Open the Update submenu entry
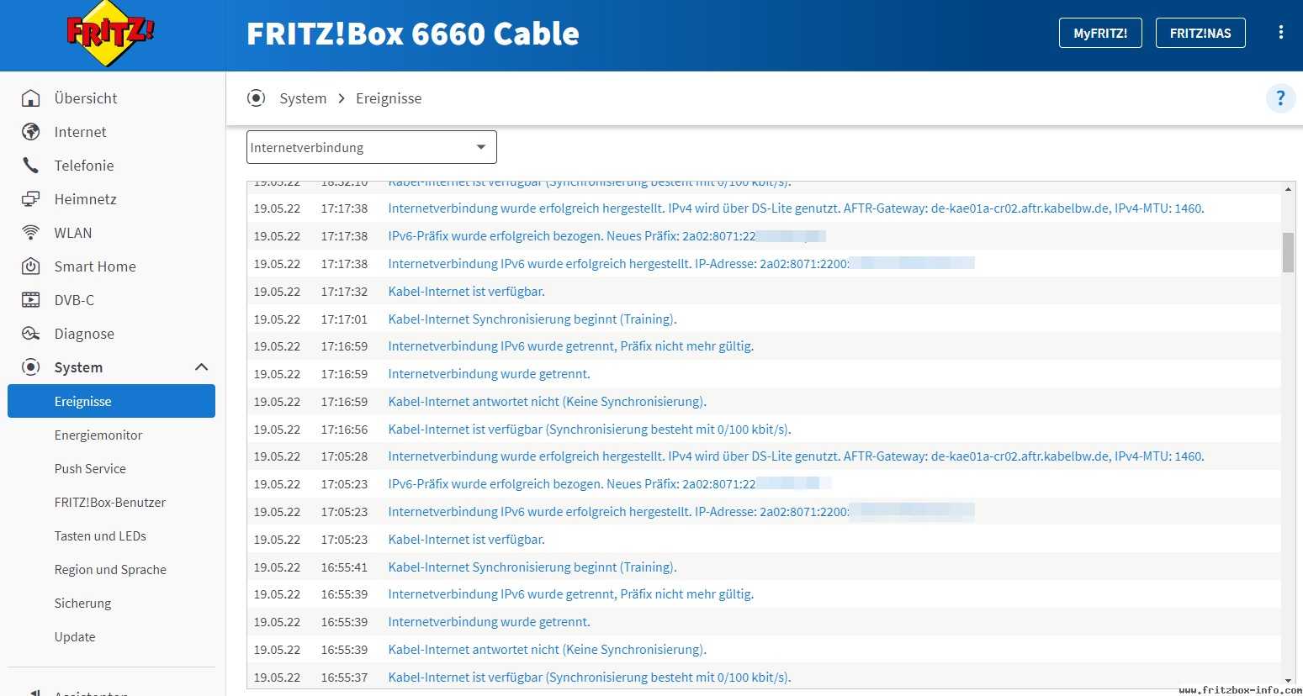 pyautogui.click(x=75, y=636)
